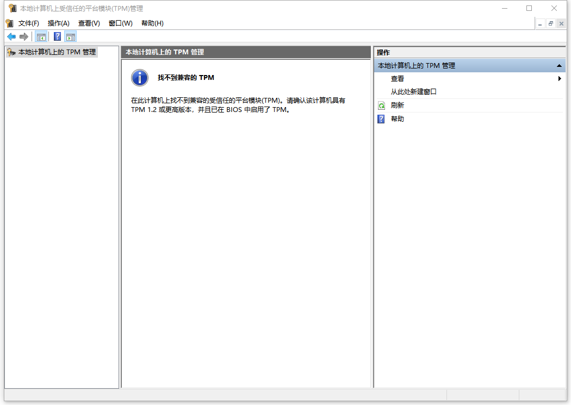
Task: Click the TPM 1.2 description message text
Action: (x=238, y=105)
